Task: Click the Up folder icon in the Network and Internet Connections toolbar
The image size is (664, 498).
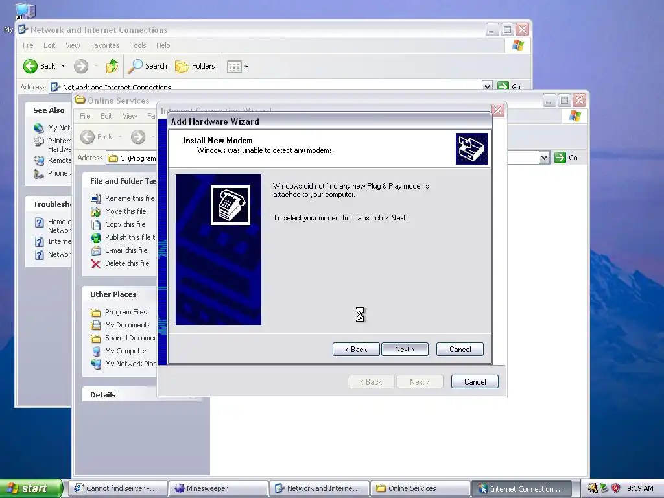Action: (112, 66)
